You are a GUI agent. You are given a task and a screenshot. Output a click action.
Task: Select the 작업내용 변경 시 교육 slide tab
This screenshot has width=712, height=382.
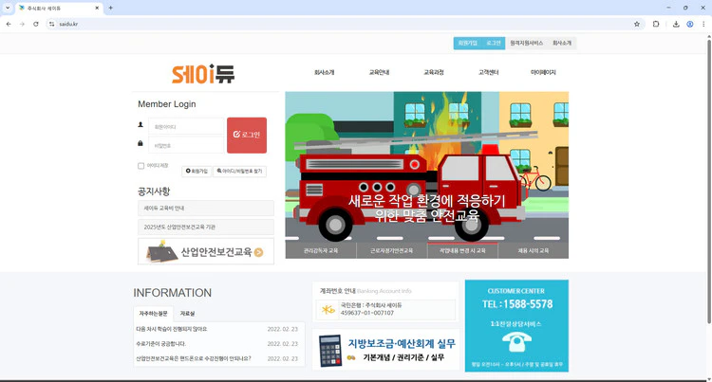462,251
